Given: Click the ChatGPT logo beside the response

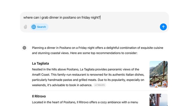Looking at the screenshot, I should pos(24,48).
